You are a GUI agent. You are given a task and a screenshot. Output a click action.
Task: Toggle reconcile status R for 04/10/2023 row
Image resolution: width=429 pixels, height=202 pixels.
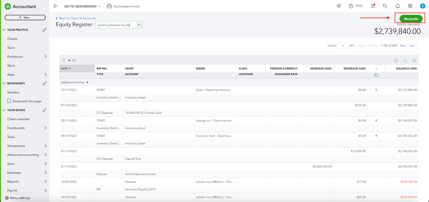coord(376,136)
